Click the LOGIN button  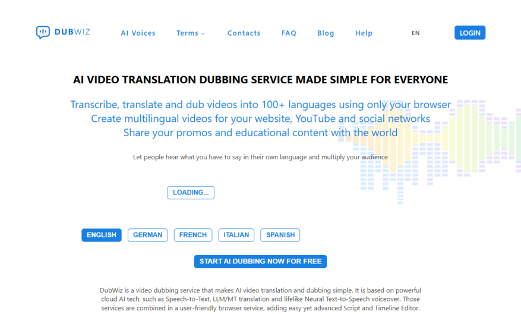[470, 33]
